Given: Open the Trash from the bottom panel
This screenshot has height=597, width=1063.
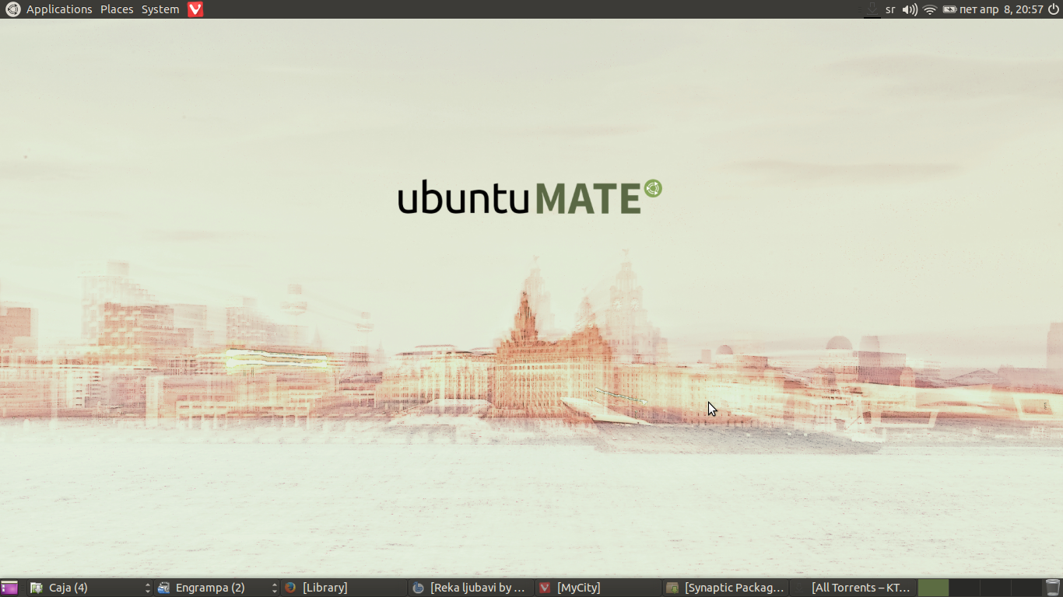Looking at the screenshot, I should coord(1053,588).
